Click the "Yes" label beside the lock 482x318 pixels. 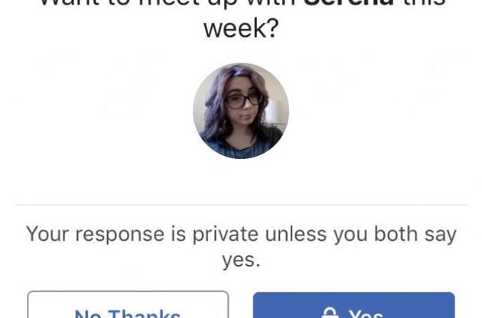366,313
